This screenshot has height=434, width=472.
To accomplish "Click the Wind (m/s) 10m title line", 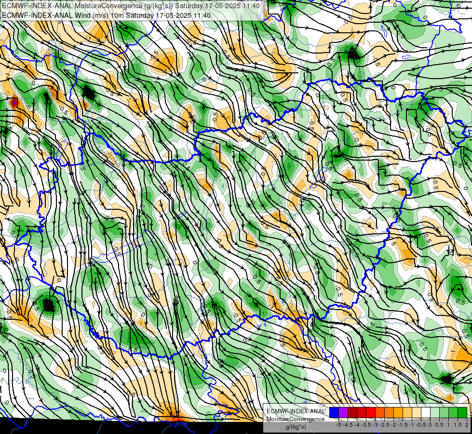I will coord(106,15).
